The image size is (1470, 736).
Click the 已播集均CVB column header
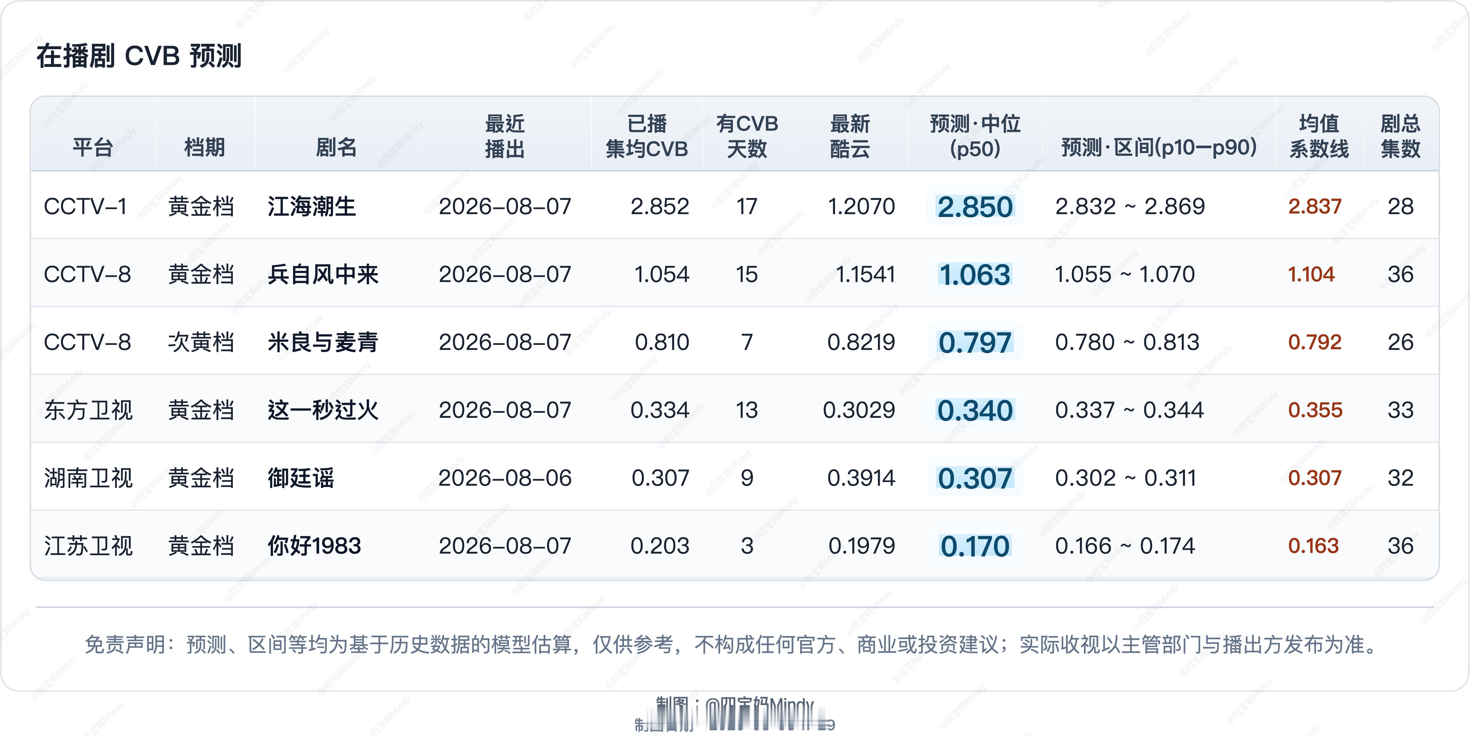(x=646, y=136)
